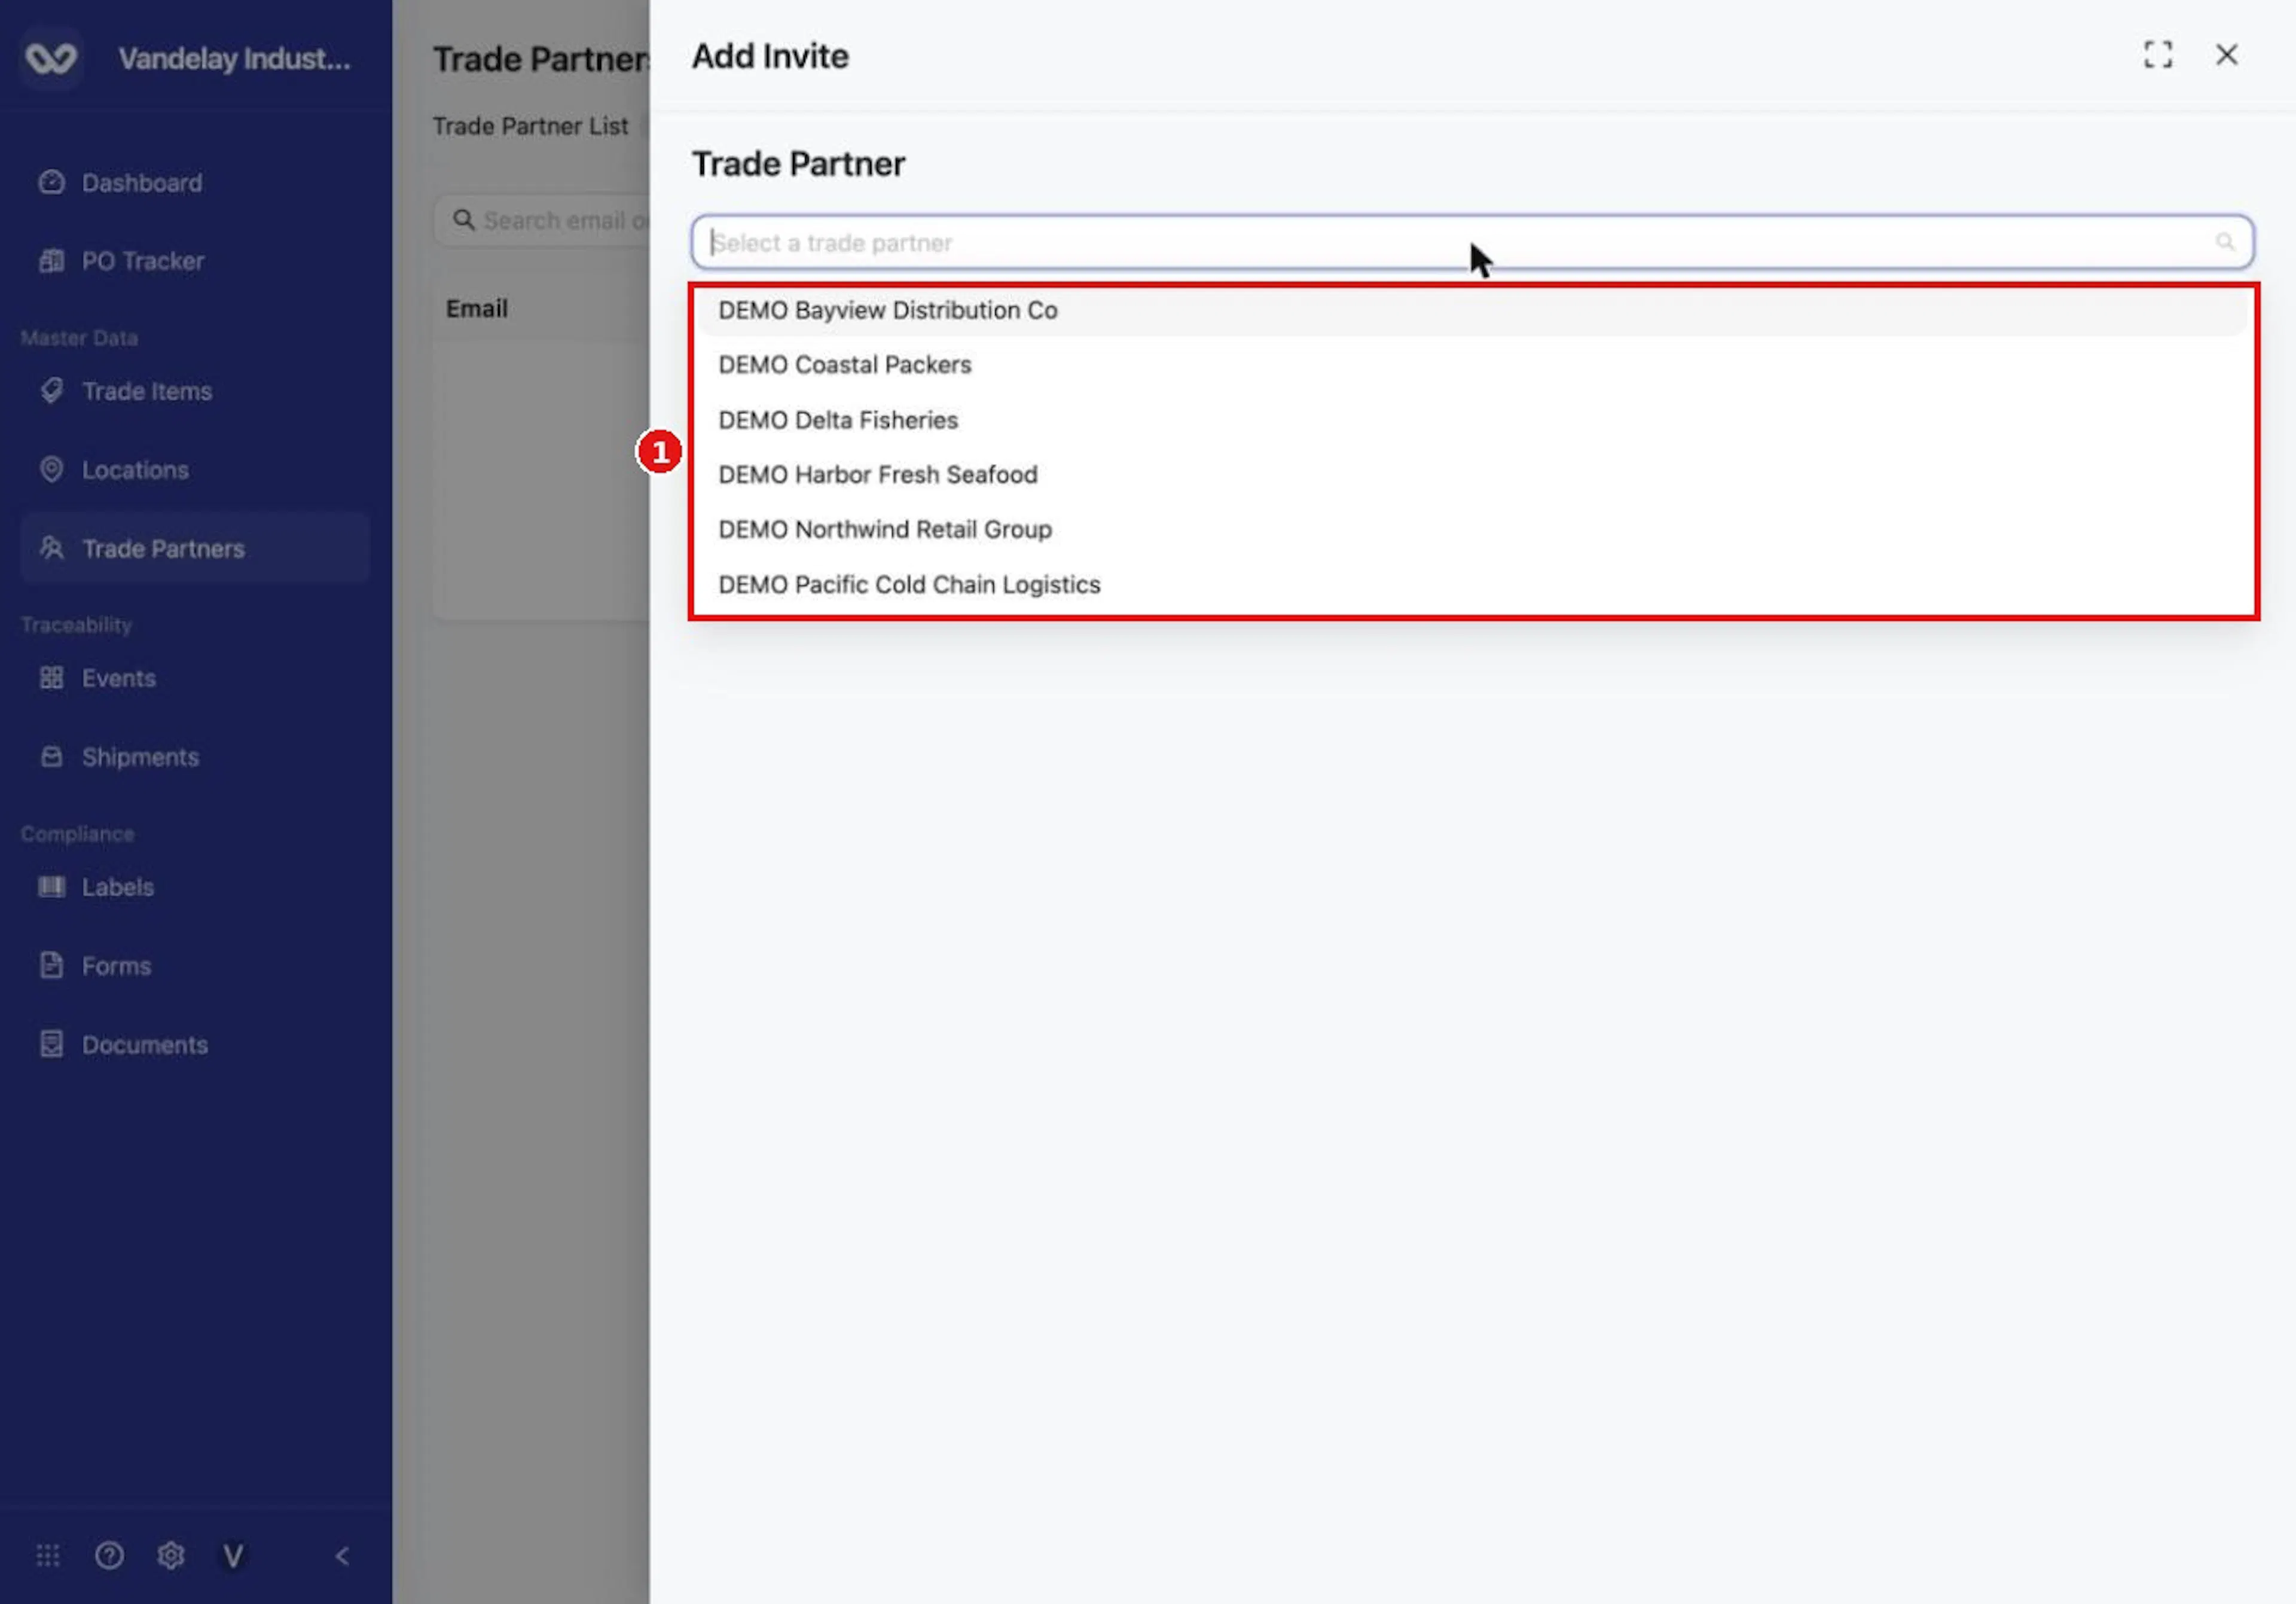This screenshot has width=2296, height=1604.
Task: Click the Shipments box icon
Action: (51, 757)
